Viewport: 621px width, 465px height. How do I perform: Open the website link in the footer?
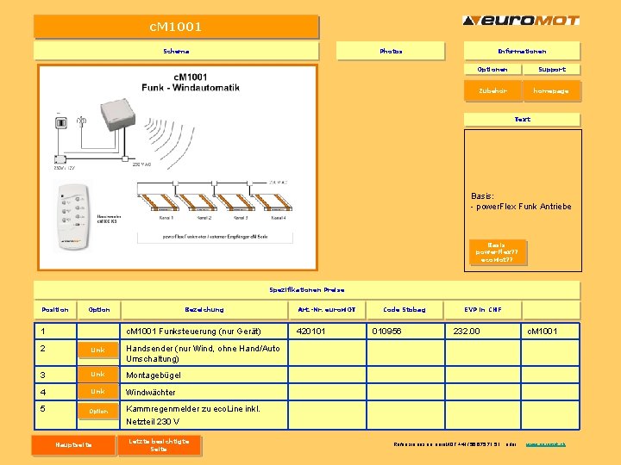[x=545, y=444]
